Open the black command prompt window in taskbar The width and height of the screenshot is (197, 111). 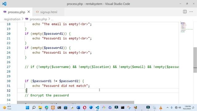coord(123,108)
